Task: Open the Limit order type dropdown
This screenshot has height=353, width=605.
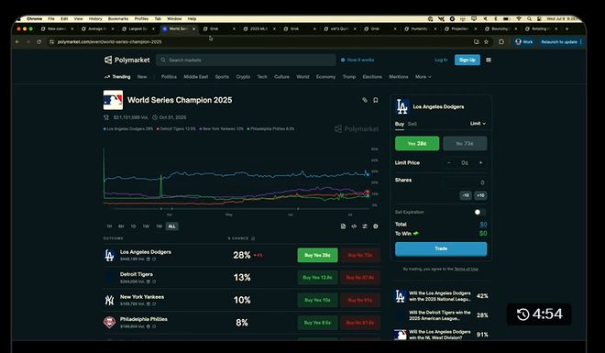Action: coord(478,124)
